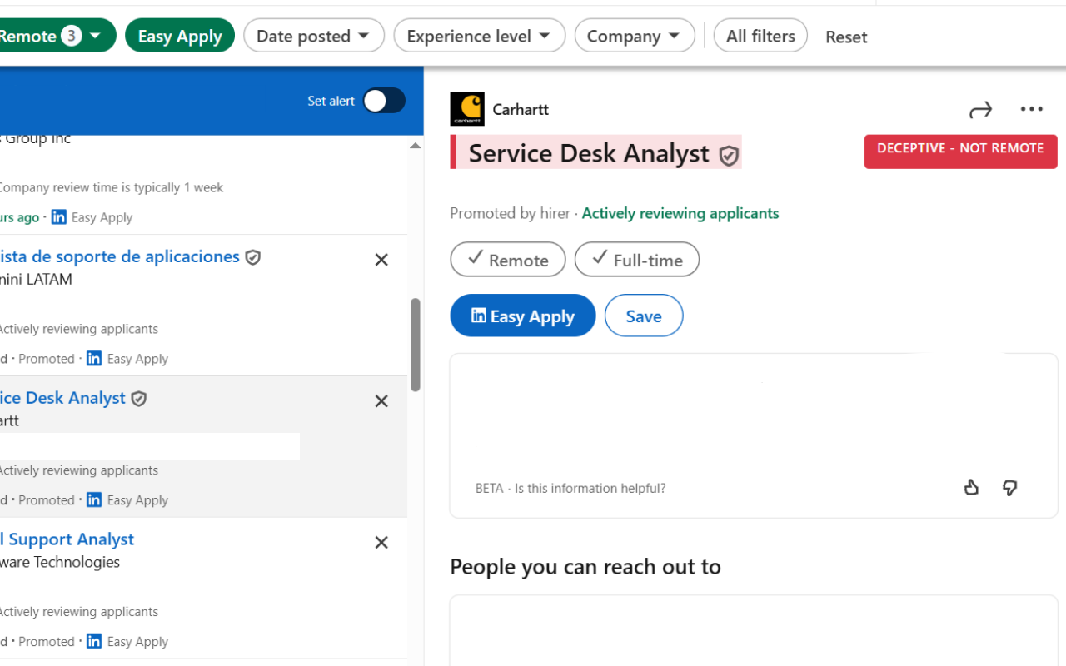Deselect the Full-time job attribute pill
This screenshot has height=666, width=1066.
point(637,259)
